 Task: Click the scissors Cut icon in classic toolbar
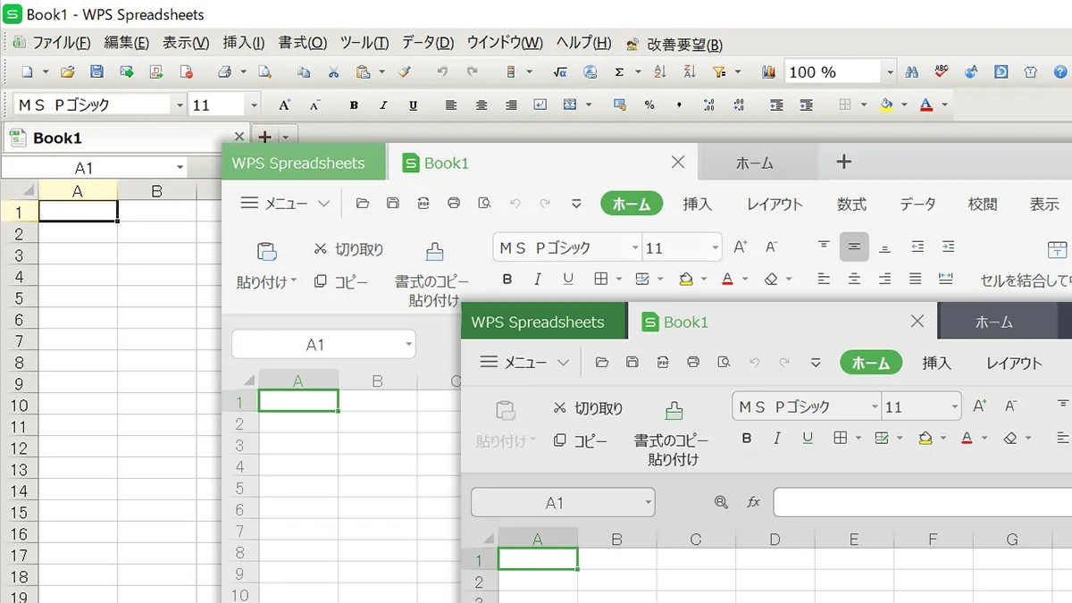pyautogui.click(x=333, y=72)
